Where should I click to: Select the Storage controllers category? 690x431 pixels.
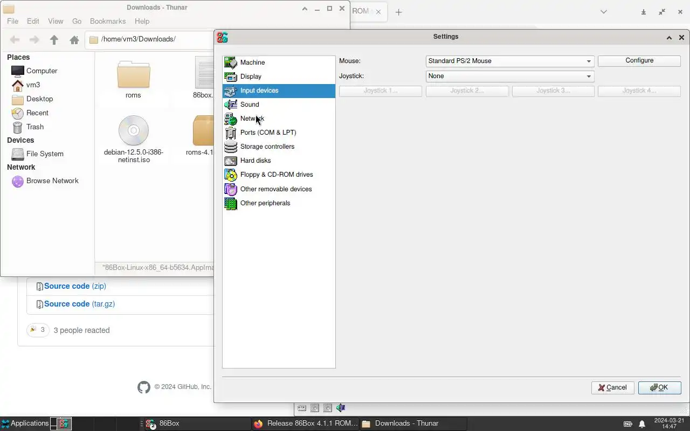tap(279, 147)
